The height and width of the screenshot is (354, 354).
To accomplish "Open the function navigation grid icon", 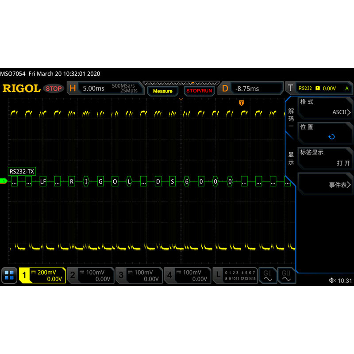I will click(x=9, y=275).
